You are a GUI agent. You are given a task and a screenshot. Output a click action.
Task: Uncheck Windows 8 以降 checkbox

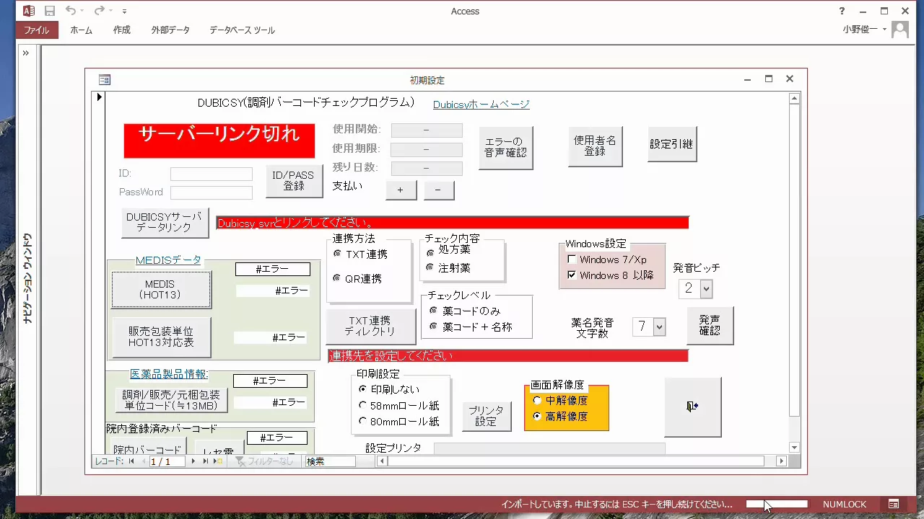coord(572,275)
